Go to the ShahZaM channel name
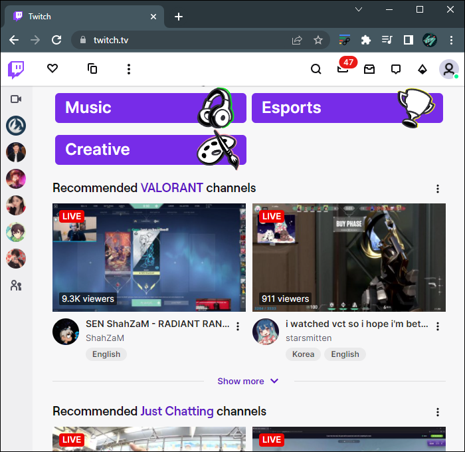 105,338
